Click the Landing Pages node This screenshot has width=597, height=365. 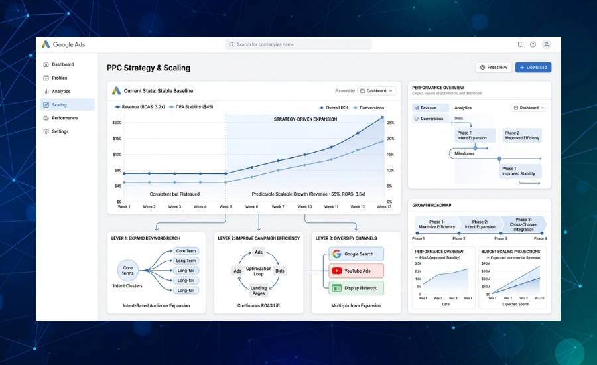click(x=259, y=291)
